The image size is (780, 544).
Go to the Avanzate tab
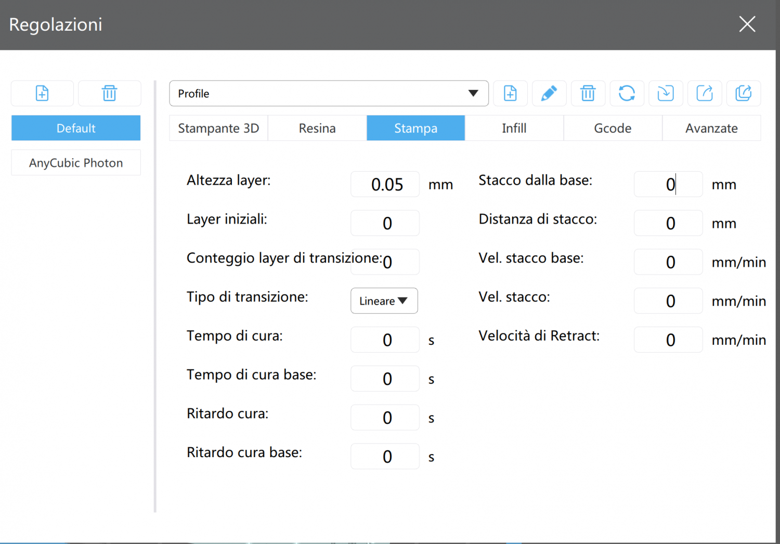tap(711, 128)
